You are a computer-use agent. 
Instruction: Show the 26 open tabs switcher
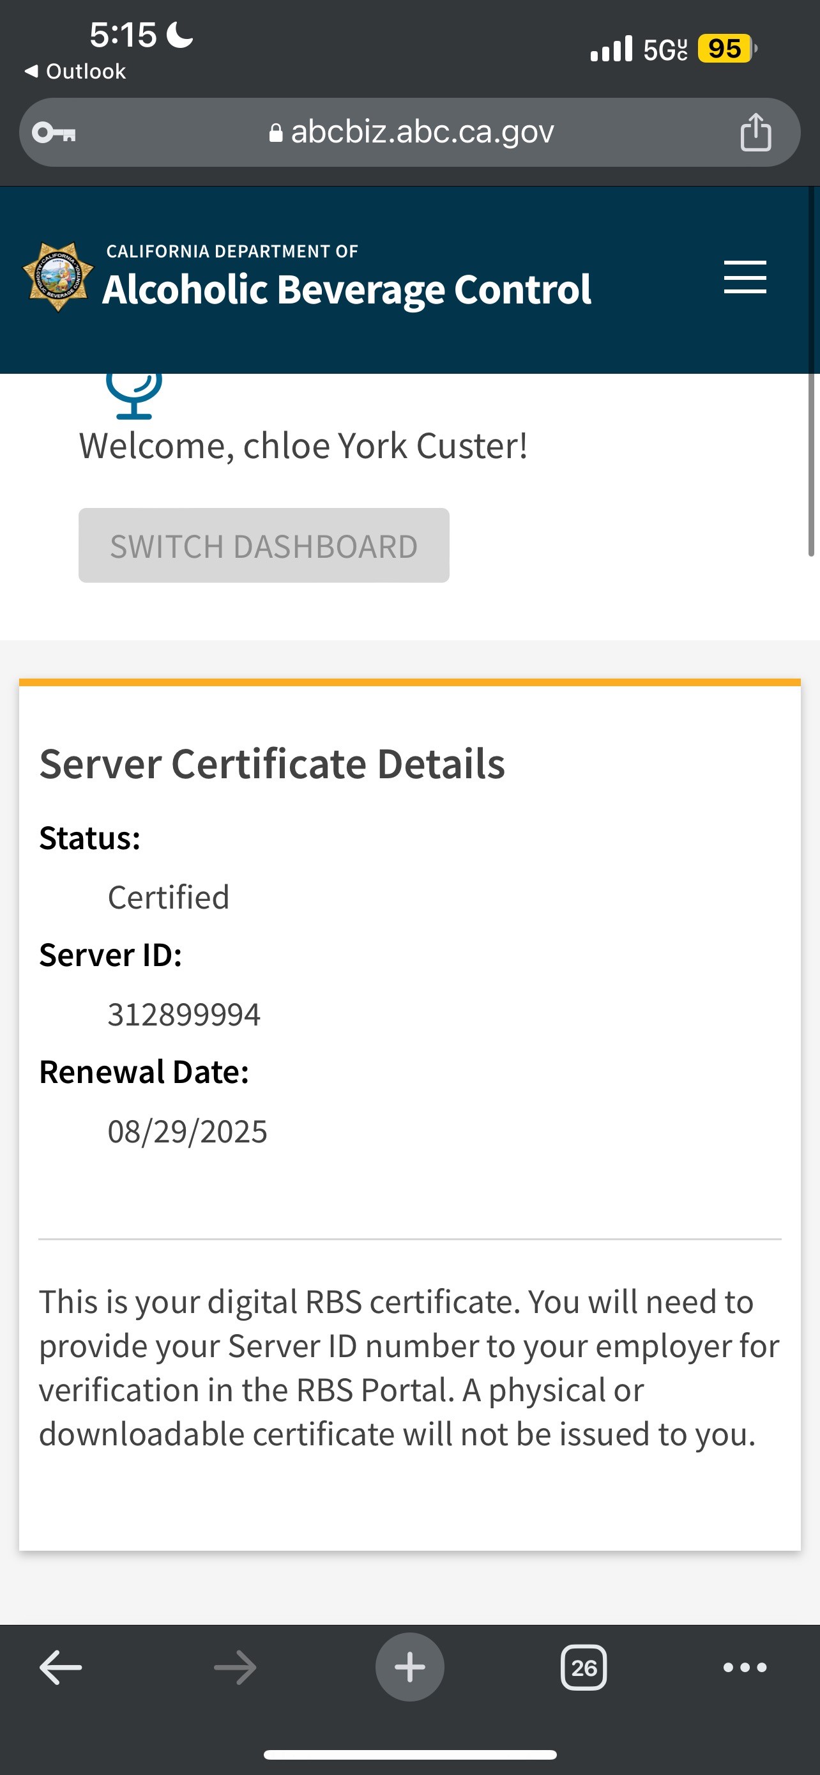coord(583,1668)
